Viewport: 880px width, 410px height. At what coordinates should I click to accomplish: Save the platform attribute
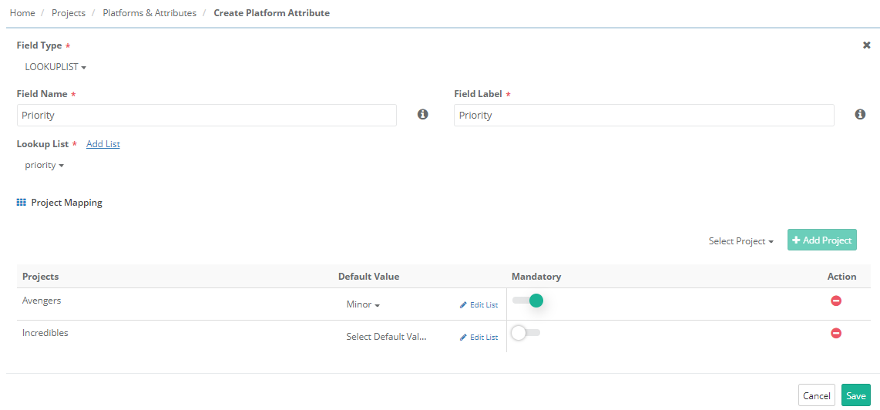(x=855, y=395)
